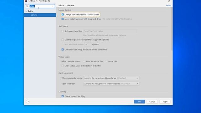Click the Caret Movement section heading

[66, 73]
